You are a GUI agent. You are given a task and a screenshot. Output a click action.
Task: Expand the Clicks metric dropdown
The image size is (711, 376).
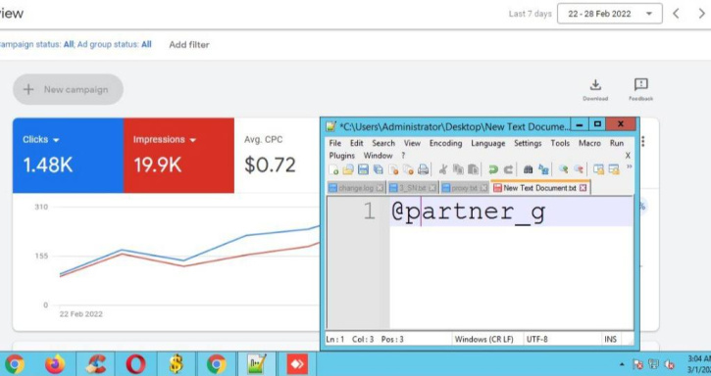pyautogui.click(x=56, y=140)
